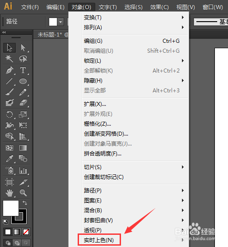Image resolution: width=228 pixels, height=247 pixels.
Task: Click the control bar white fill swatch
Action: tap(53, 22)
